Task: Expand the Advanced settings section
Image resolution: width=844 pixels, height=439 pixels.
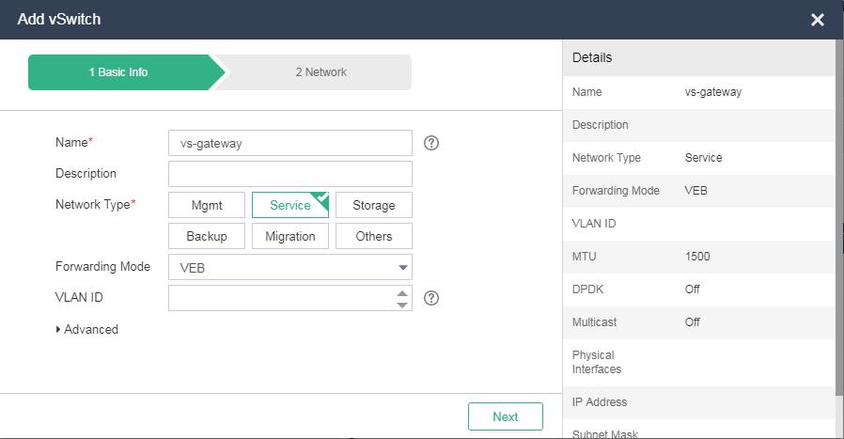Action: (87, 330)
